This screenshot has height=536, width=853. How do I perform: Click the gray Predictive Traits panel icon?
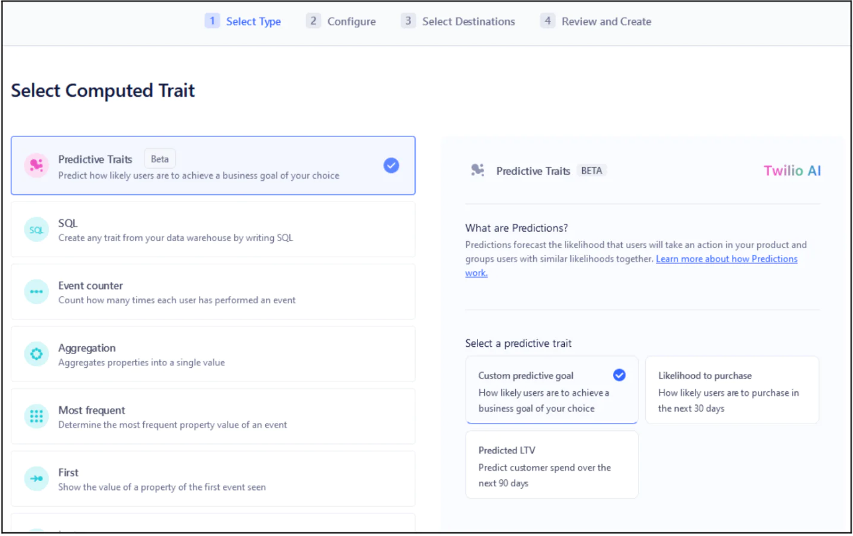pyautogui.click(x=477, y=170)
